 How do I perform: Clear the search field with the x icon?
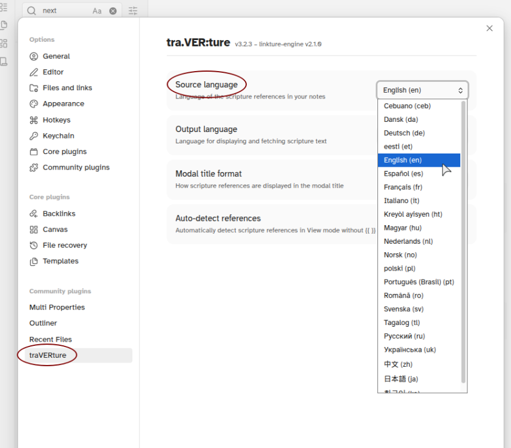coord(113,11)
